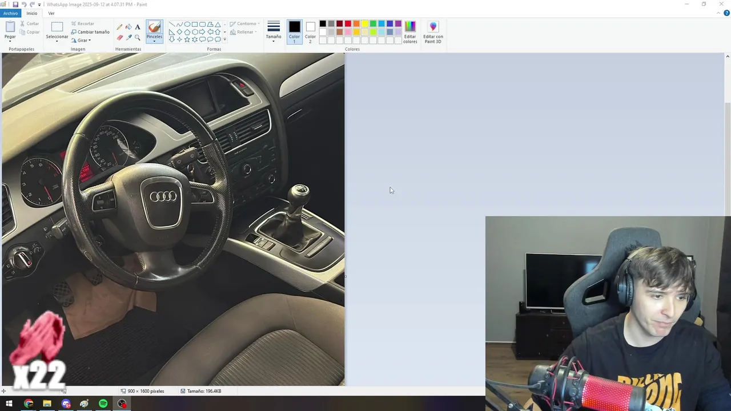The height and width of the screenshot is (411, 731).
Task: Click the vertical scrollbar up arrow
Action: [x=727, y=57]
